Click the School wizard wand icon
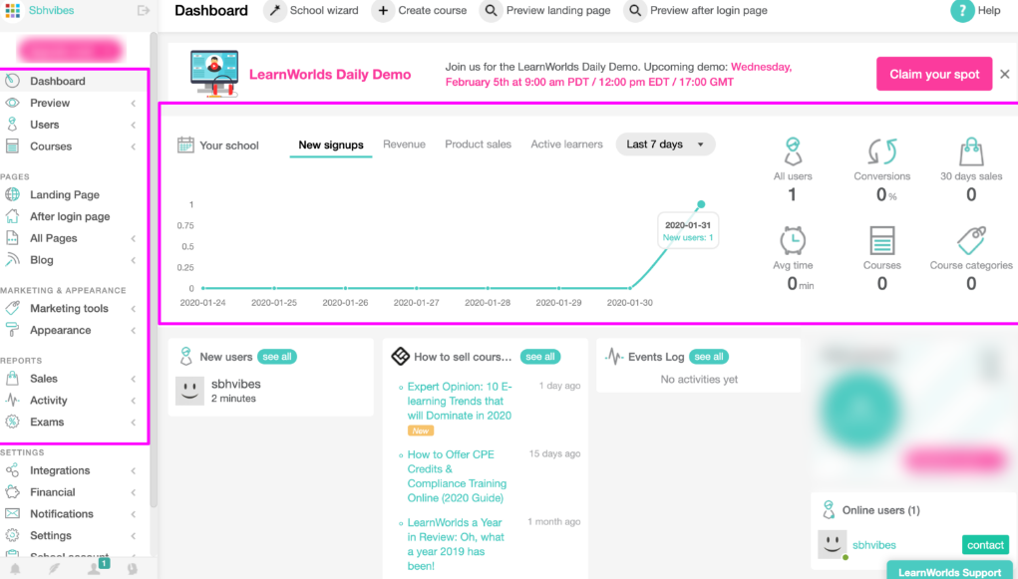The height and width of the screenshot is (579, 1018). tap(274, 11)
